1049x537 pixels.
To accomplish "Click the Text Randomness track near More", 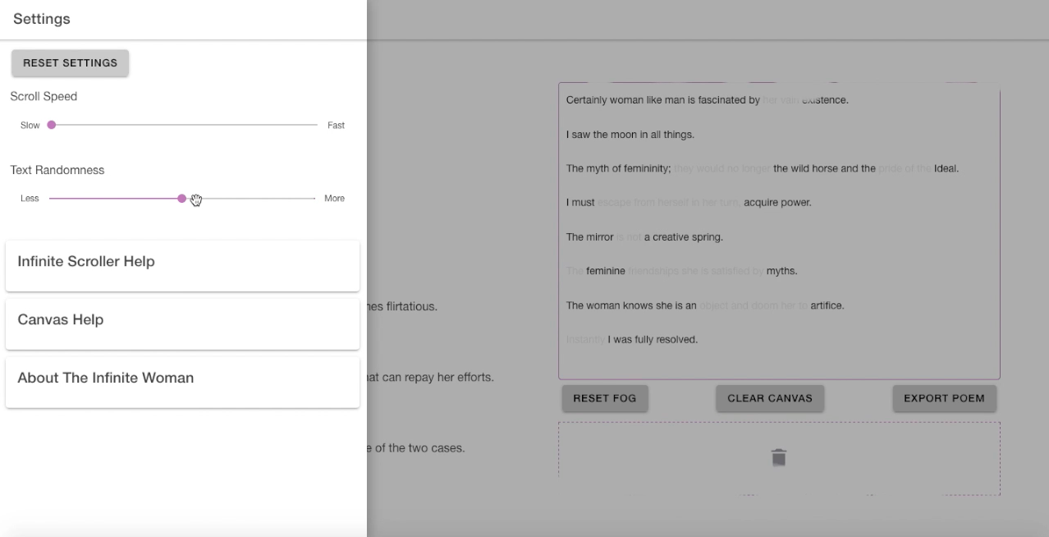I will 304,199.
